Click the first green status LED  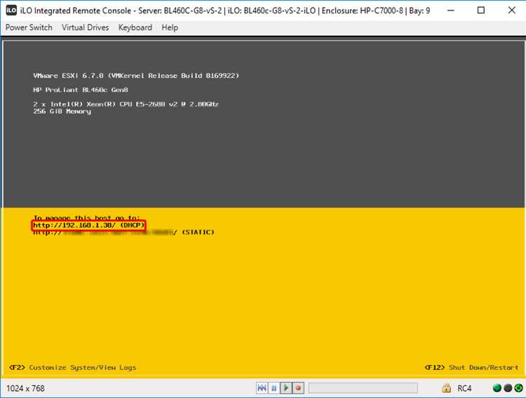pos(497,388)
